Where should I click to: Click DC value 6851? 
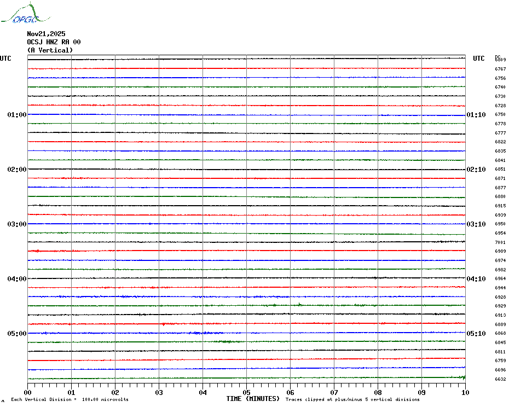pyautogui.click(x=500, y=169)
